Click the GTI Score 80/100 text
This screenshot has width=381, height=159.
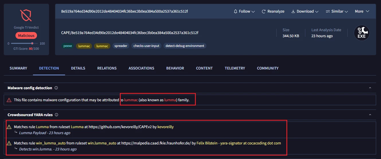pos(26,49)
